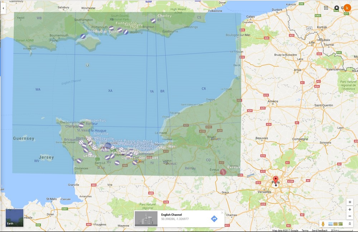Screen dimensions: 358x232
Task: Click the red pin near Paris
Action: (276, 178)
